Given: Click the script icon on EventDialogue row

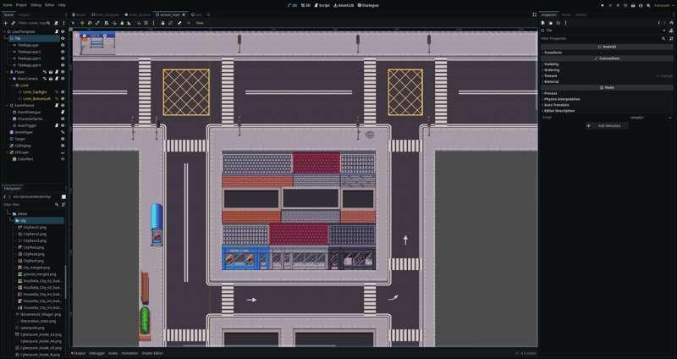Looking at the screenshot, I should (63, 112).
